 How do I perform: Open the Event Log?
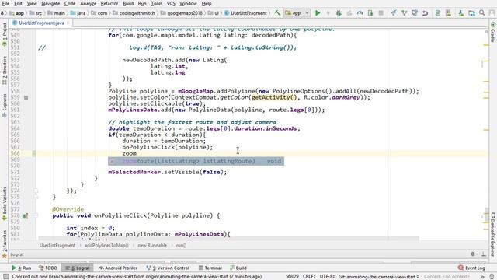pyautogui.click(x=471, y=268)
